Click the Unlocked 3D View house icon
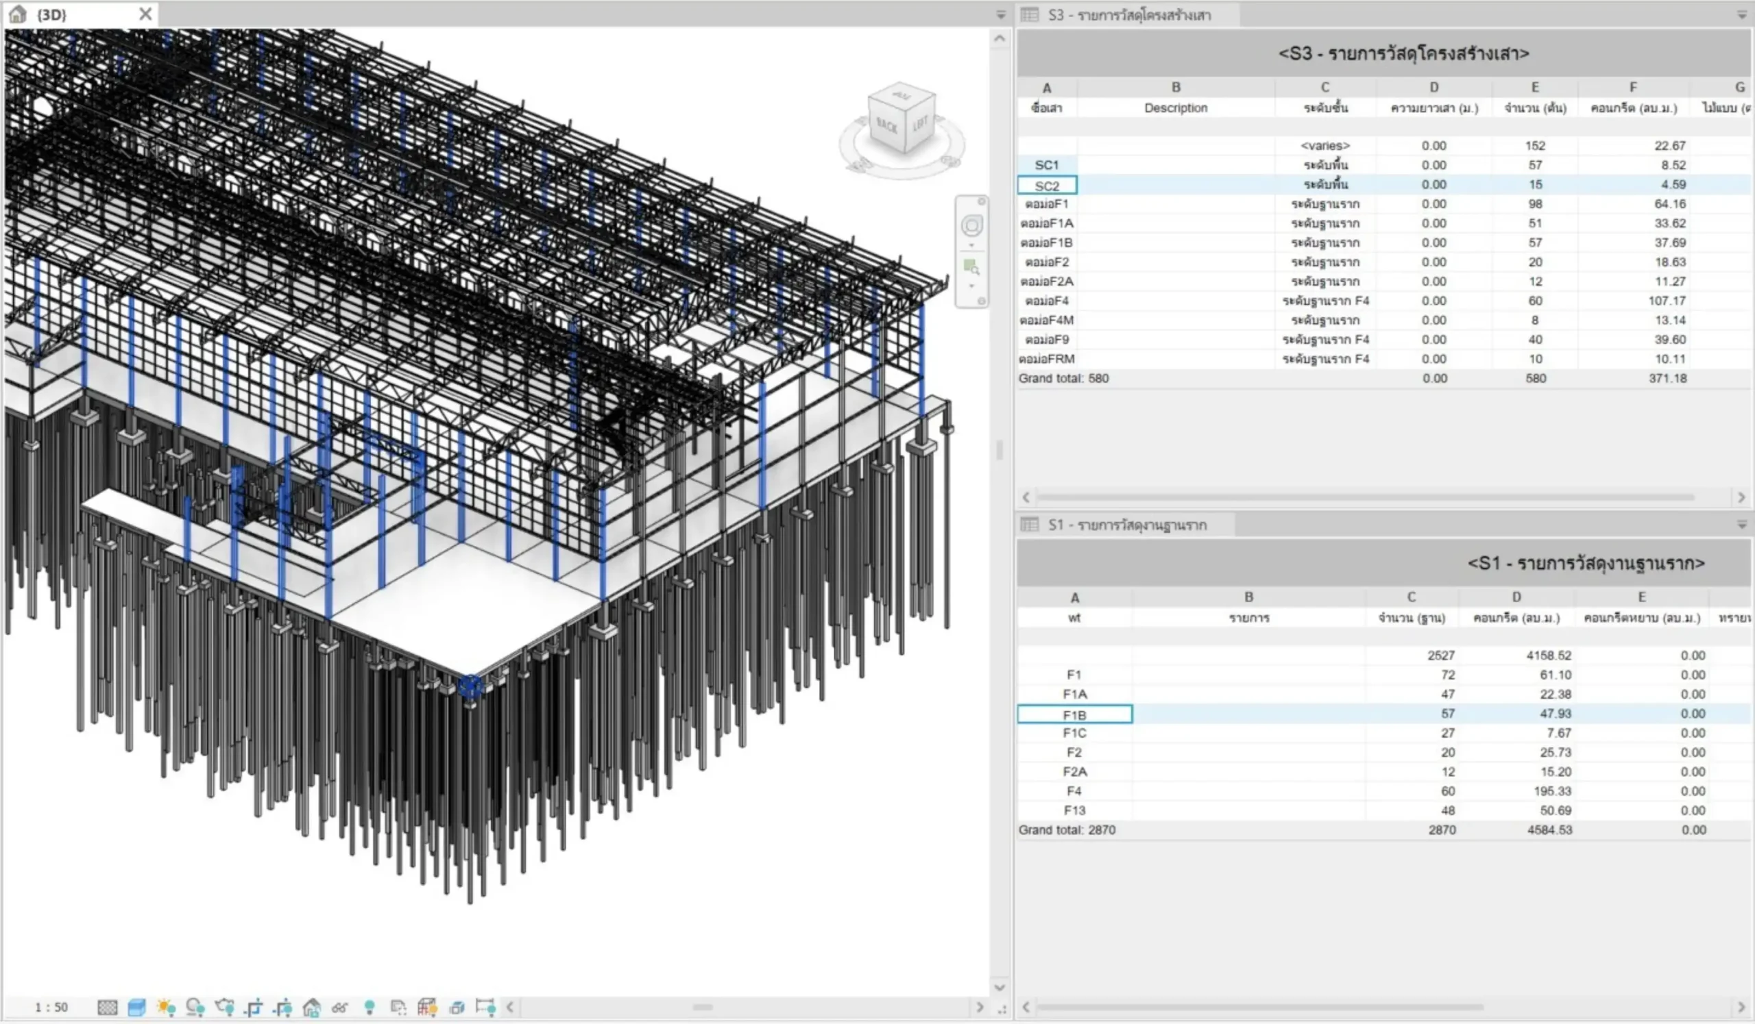1755x1024 pixels. pos(312,1008)
